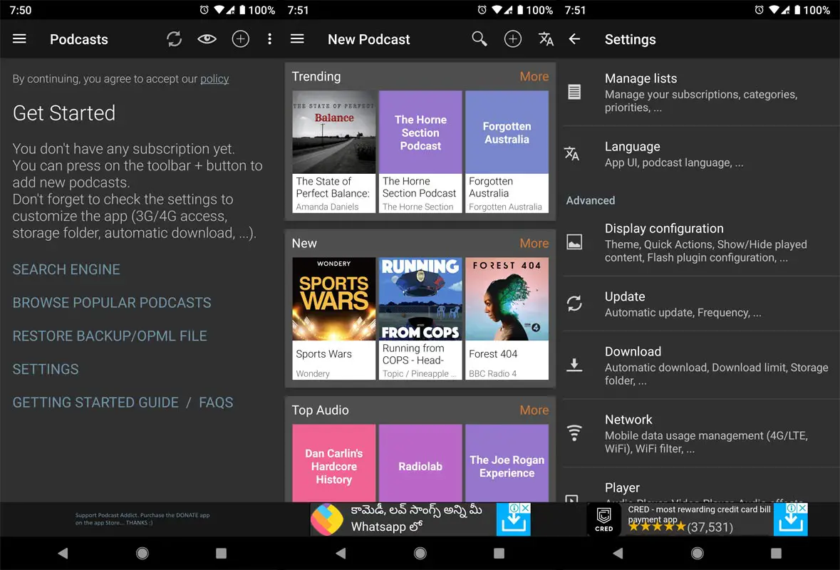Open The State of Perfect Balance podcast thumbnail

(333, 132)
